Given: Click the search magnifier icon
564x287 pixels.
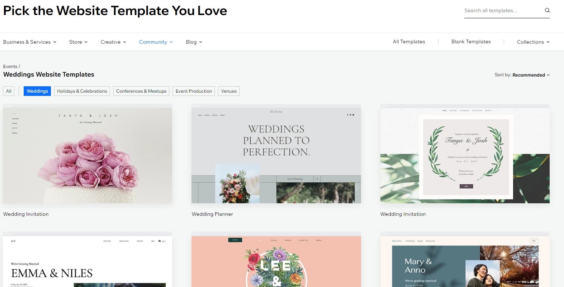Looking at the screenshot, I should coord(547,10).
